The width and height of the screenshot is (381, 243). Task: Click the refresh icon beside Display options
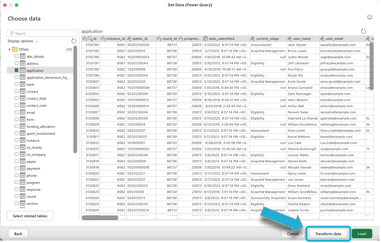coord(74,41)
